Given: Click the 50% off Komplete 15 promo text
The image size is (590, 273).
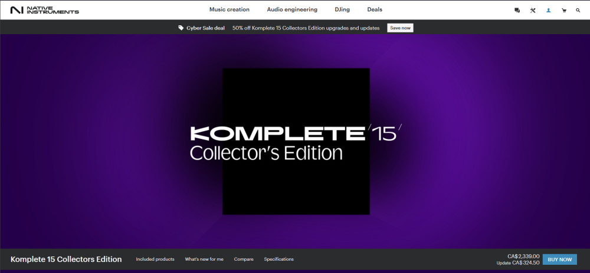Looking at the screenshot, I should point(306,28).
